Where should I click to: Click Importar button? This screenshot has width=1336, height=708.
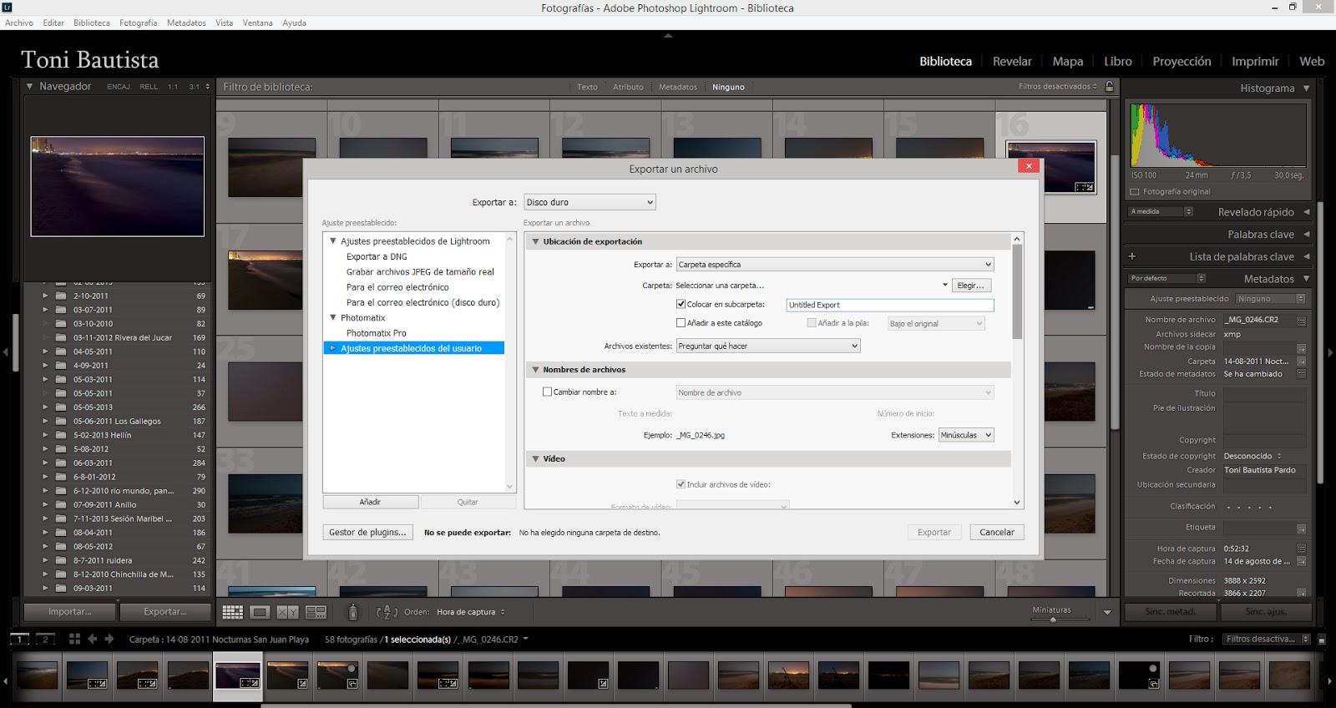tap(70, 611)
